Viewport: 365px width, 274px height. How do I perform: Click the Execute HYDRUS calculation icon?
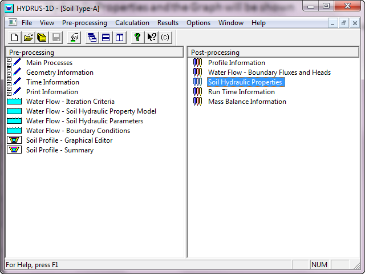(74, 38)
